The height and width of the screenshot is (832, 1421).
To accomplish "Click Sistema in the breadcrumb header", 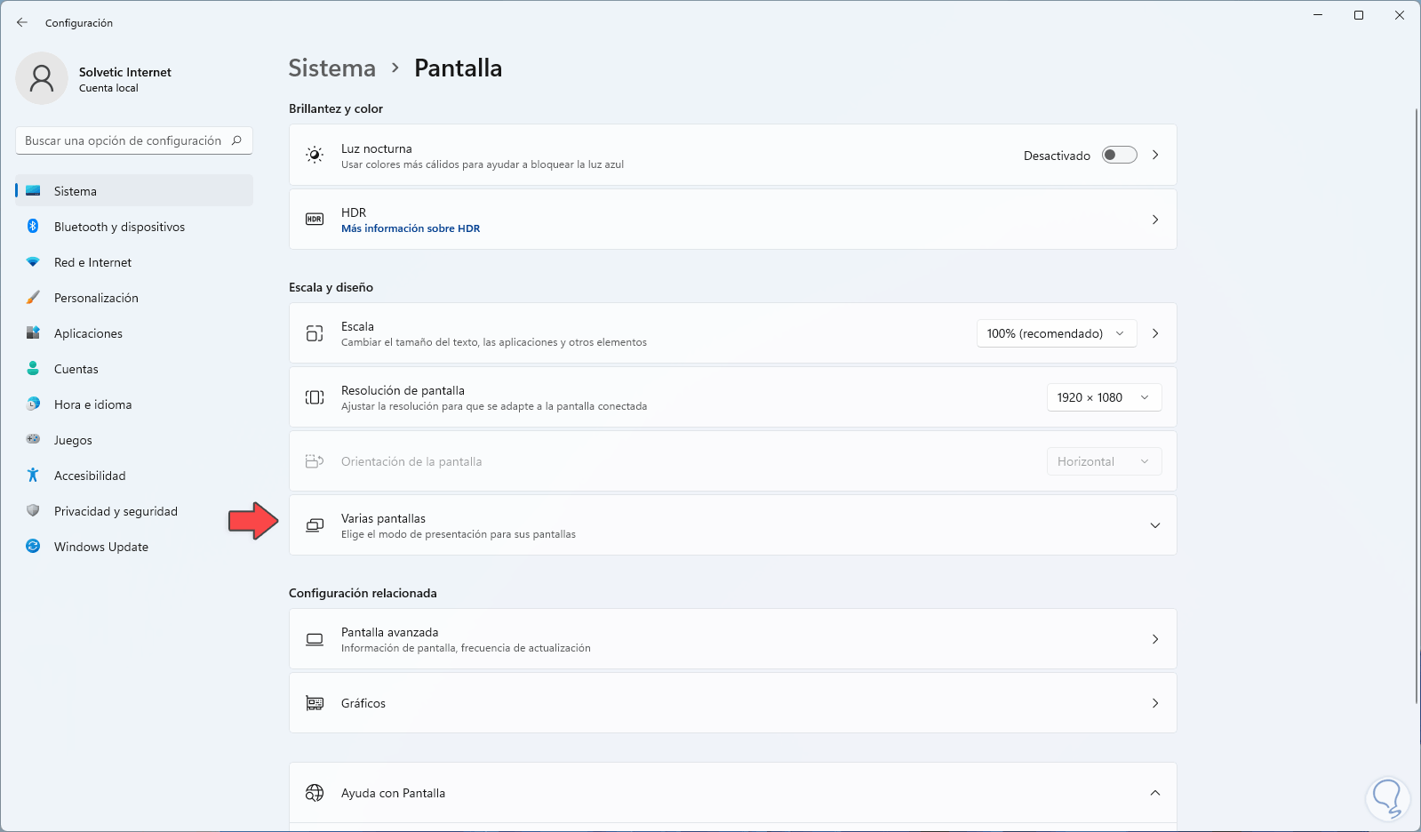I will click(331, 68).
